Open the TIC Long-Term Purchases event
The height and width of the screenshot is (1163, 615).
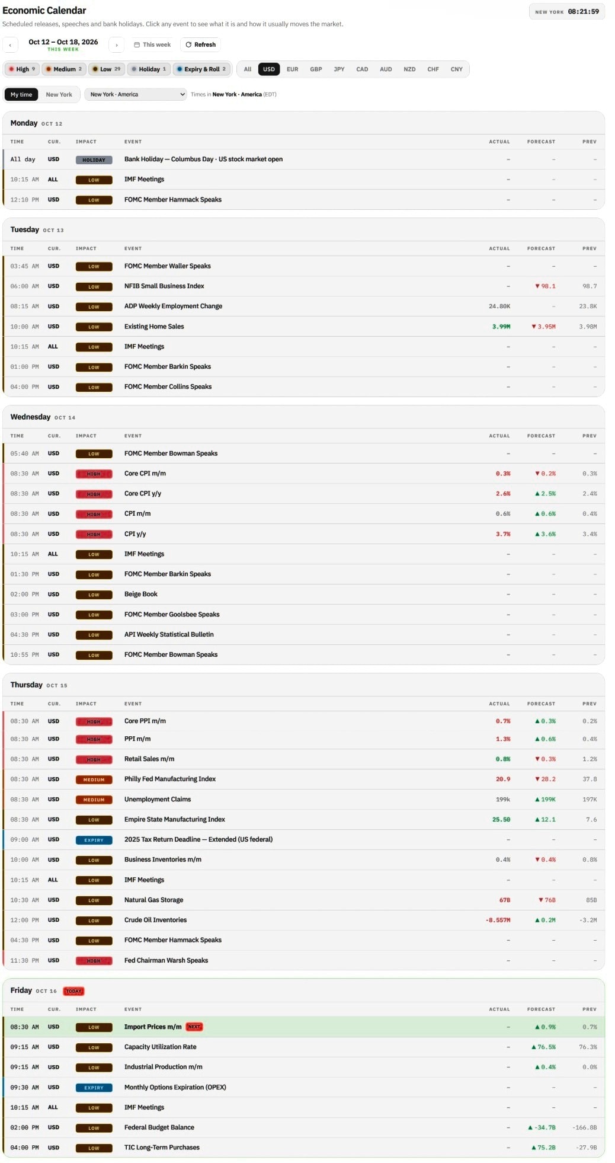pyautogui.click(x=303, y=1148)
